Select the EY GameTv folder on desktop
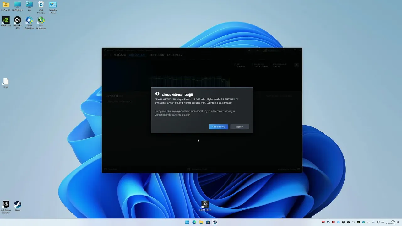402x226 pixels. tap(6, 6)
